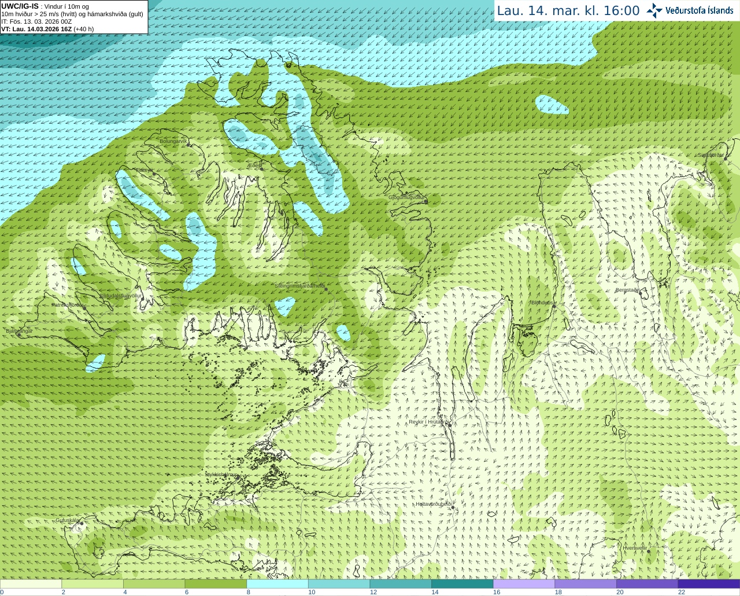
Task: Pick the 12–14 m/s teal legend swatch
Action: 401,584
